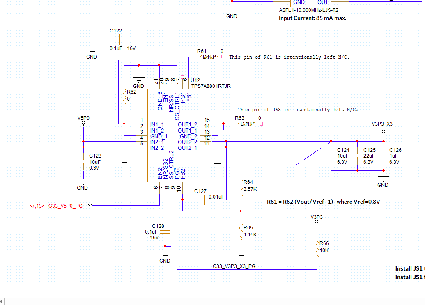Click the no-connect square on R63

[261, 124]
